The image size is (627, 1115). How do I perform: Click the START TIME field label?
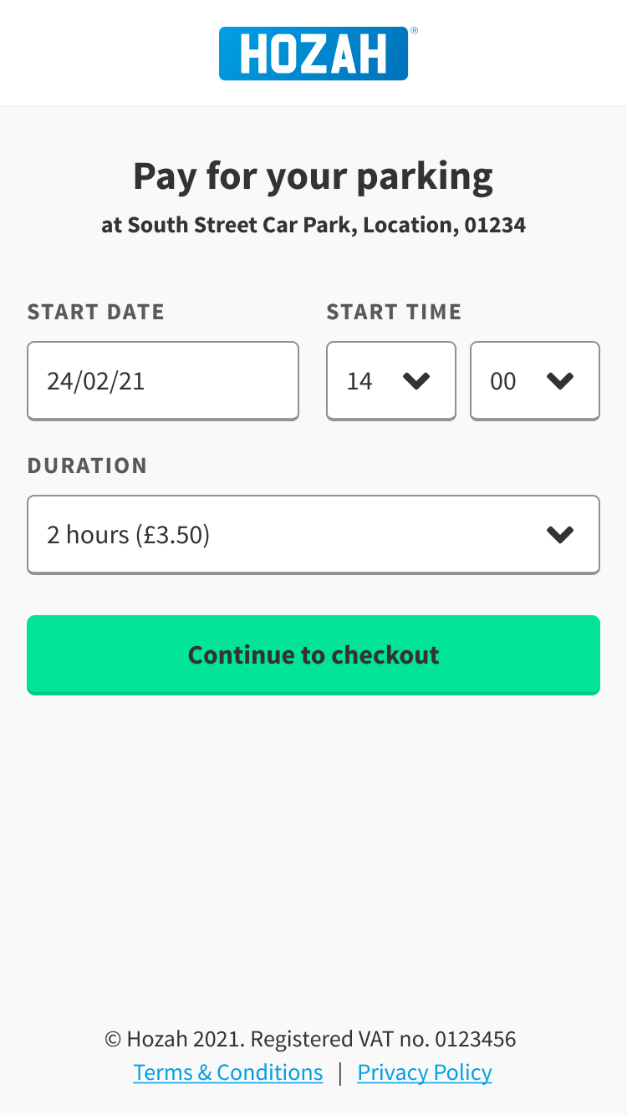[x=394, y=312]
